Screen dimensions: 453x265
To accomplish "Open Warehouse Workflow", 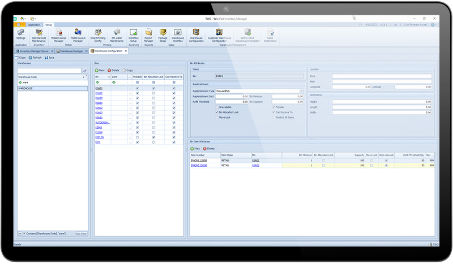I will (x=178, y=36).
